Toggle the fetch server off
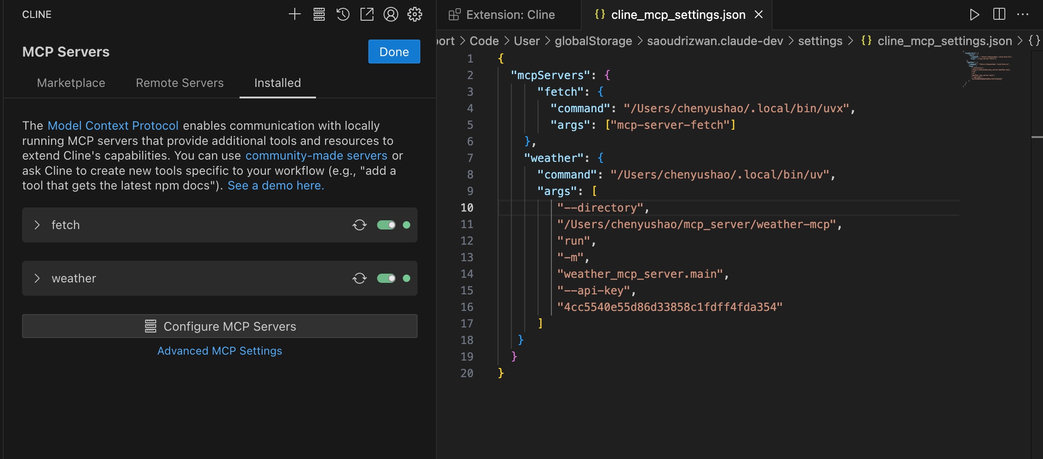Viewport: 1043px width, 459px height. pos(386,225)
